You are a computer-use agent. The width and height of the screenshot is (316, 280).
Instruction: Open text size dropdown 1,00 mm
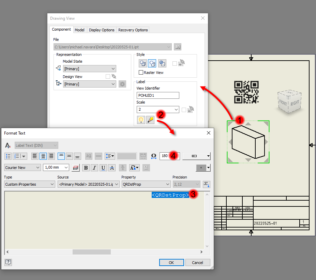tap(56, 167)
